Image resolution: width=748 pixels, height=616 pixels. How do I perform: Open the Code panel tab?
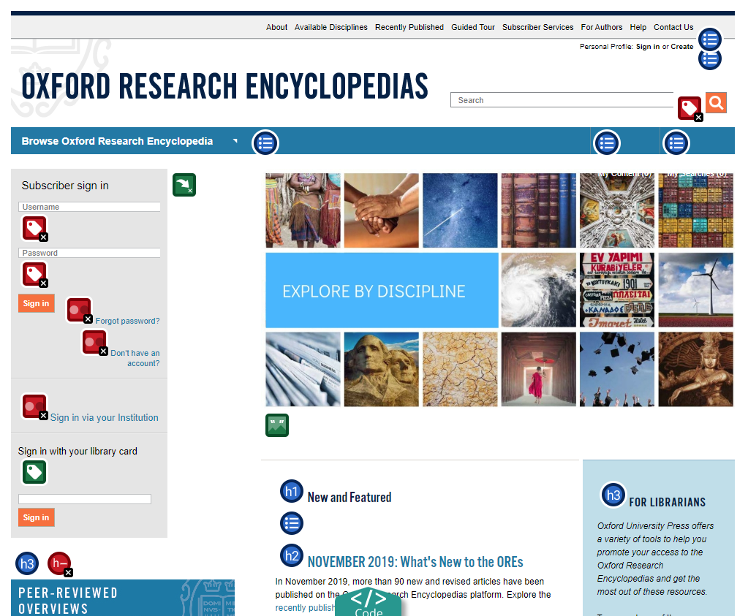tap(369, 601)
